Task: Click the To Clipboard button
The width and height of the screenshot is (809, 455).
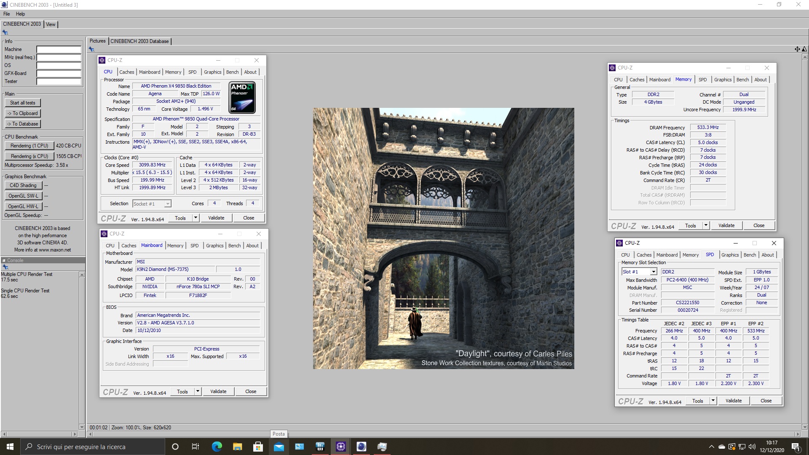Action: coord(23,113)
